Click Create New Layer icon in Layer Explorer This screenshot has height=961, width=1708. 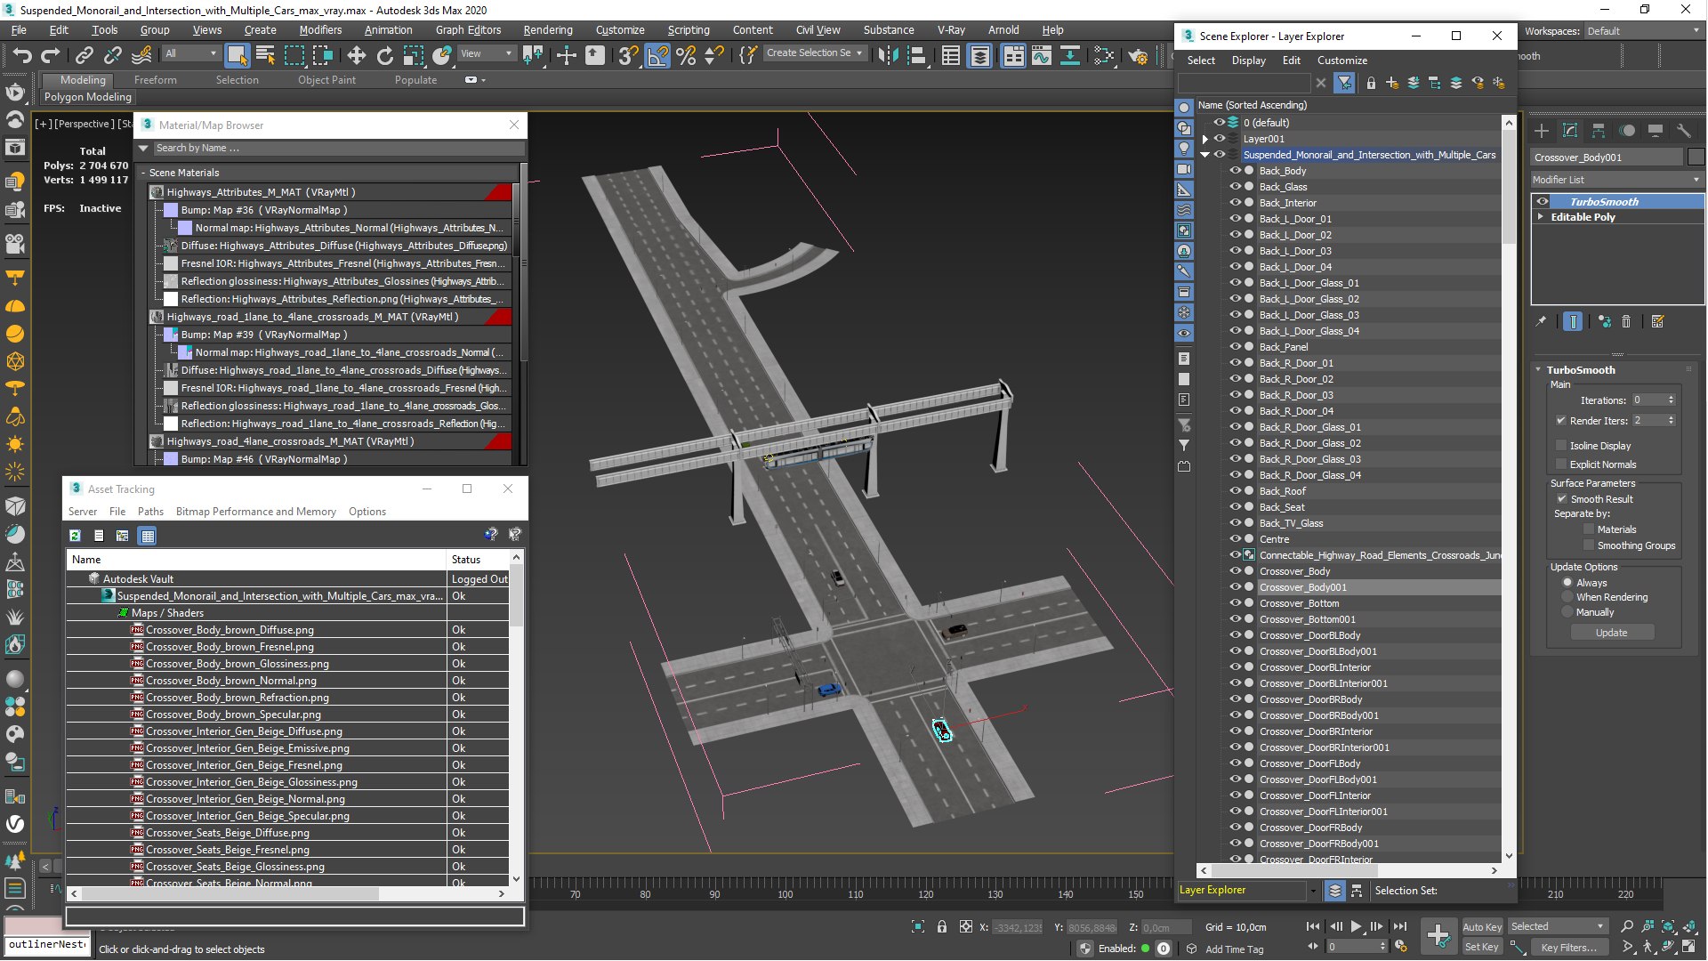(1392, 83)
